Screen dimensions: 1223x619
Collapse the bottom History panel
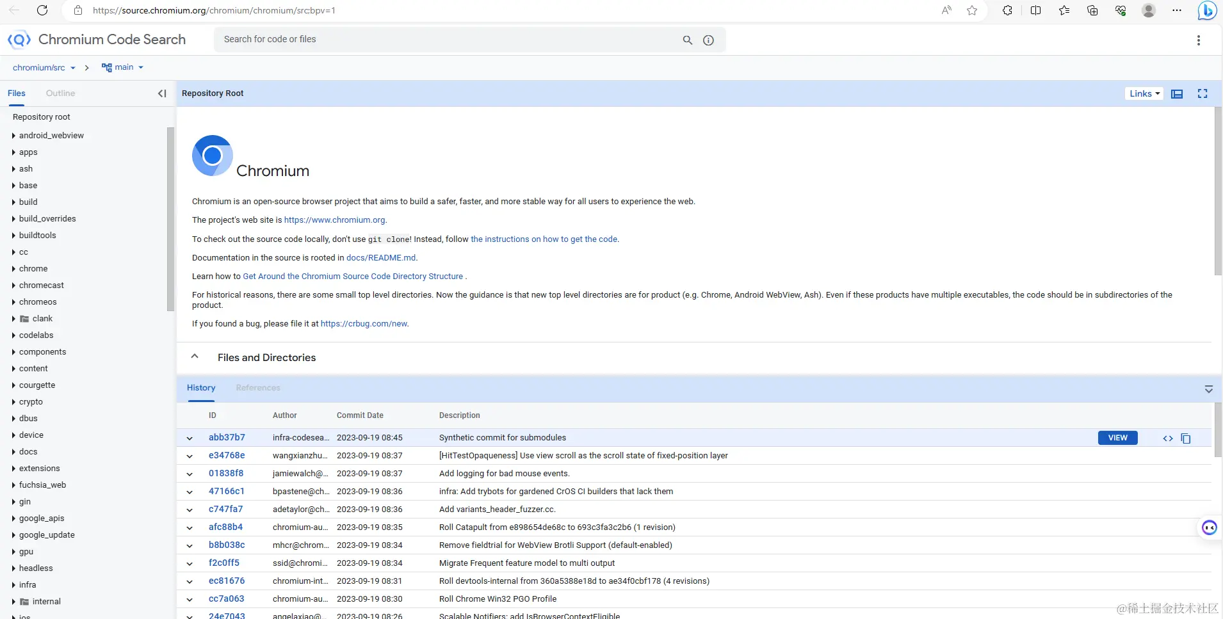[x=1209, y=389]
